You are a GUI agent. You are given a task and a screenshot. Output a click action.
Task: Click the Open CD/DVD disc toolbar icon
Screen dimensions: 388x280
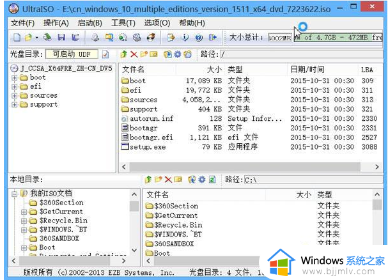(47, 38)
